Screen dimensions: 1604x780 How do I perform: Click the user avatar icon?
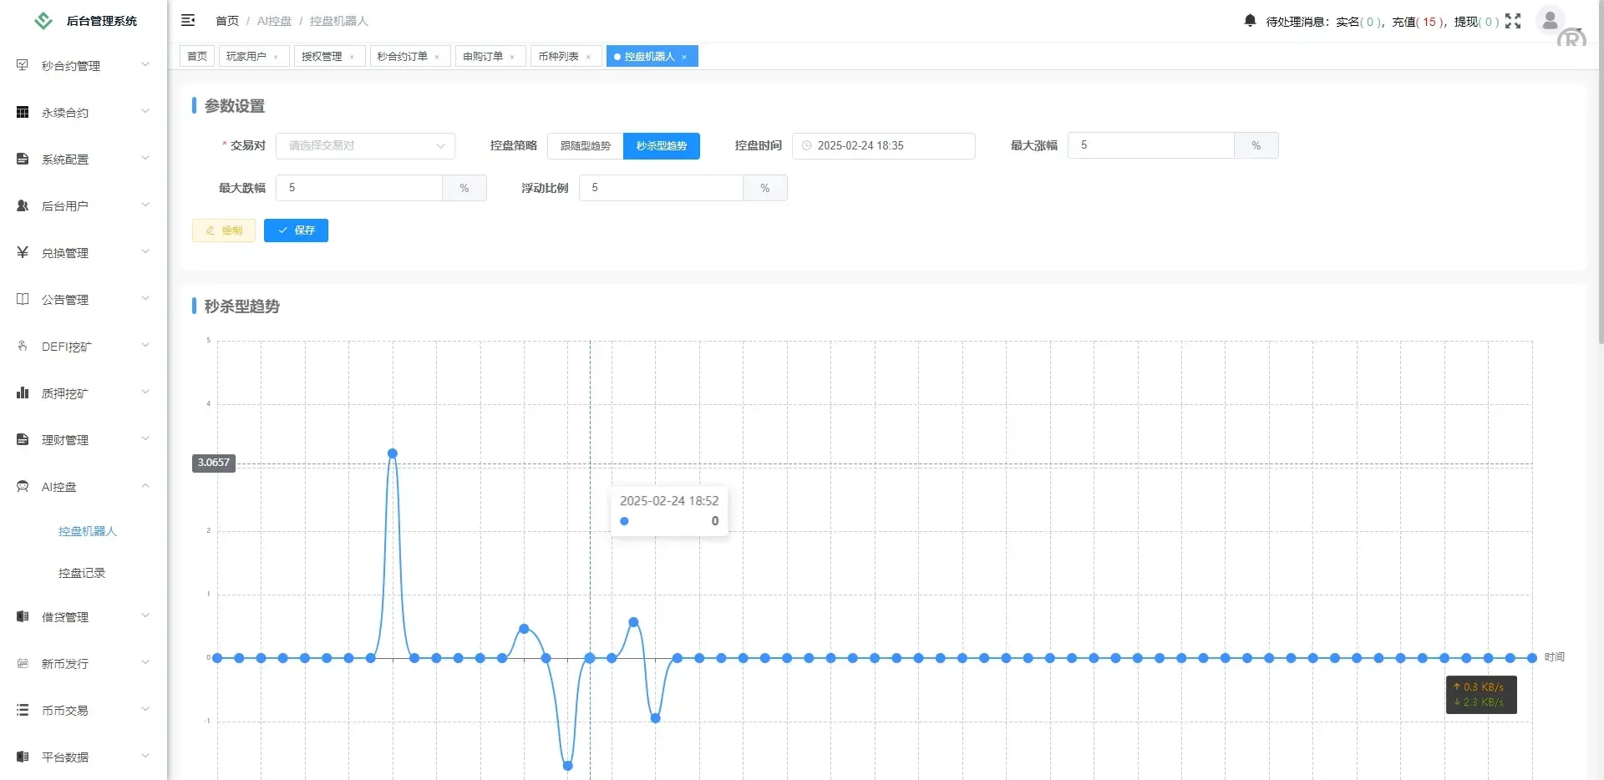[1550, 20]
